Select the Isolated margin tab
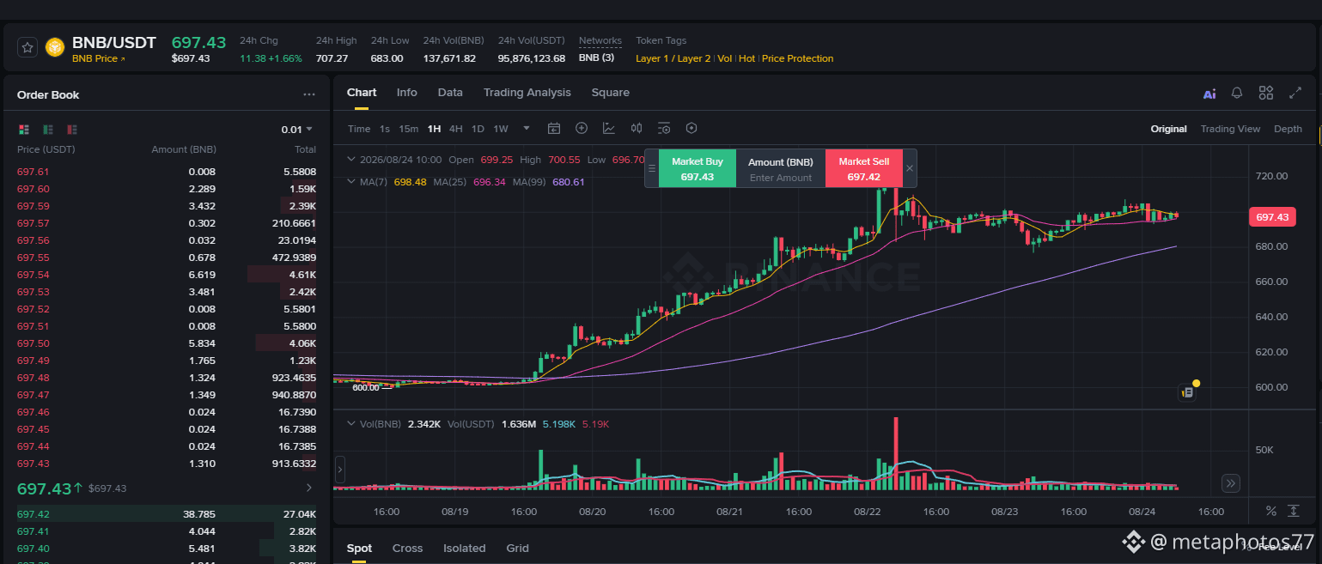1322x564 pixels. [465, 548]
